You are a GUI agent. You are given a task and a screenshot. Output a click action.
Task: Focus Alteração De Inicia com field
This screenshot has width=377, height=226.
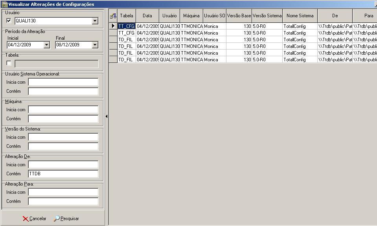(63, 165)
